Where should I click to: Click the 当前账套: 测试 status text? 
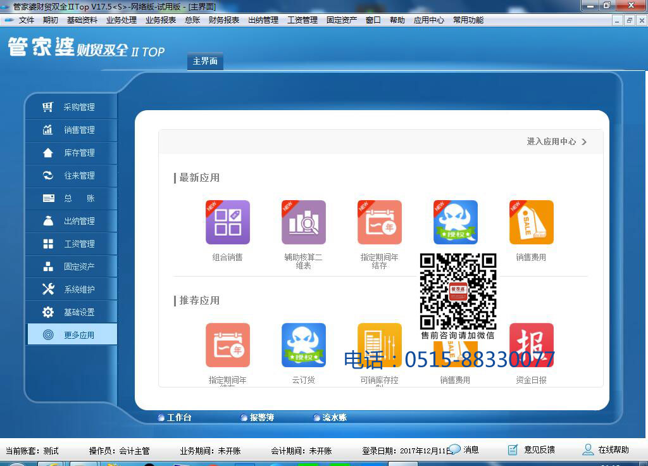(32, 451)
